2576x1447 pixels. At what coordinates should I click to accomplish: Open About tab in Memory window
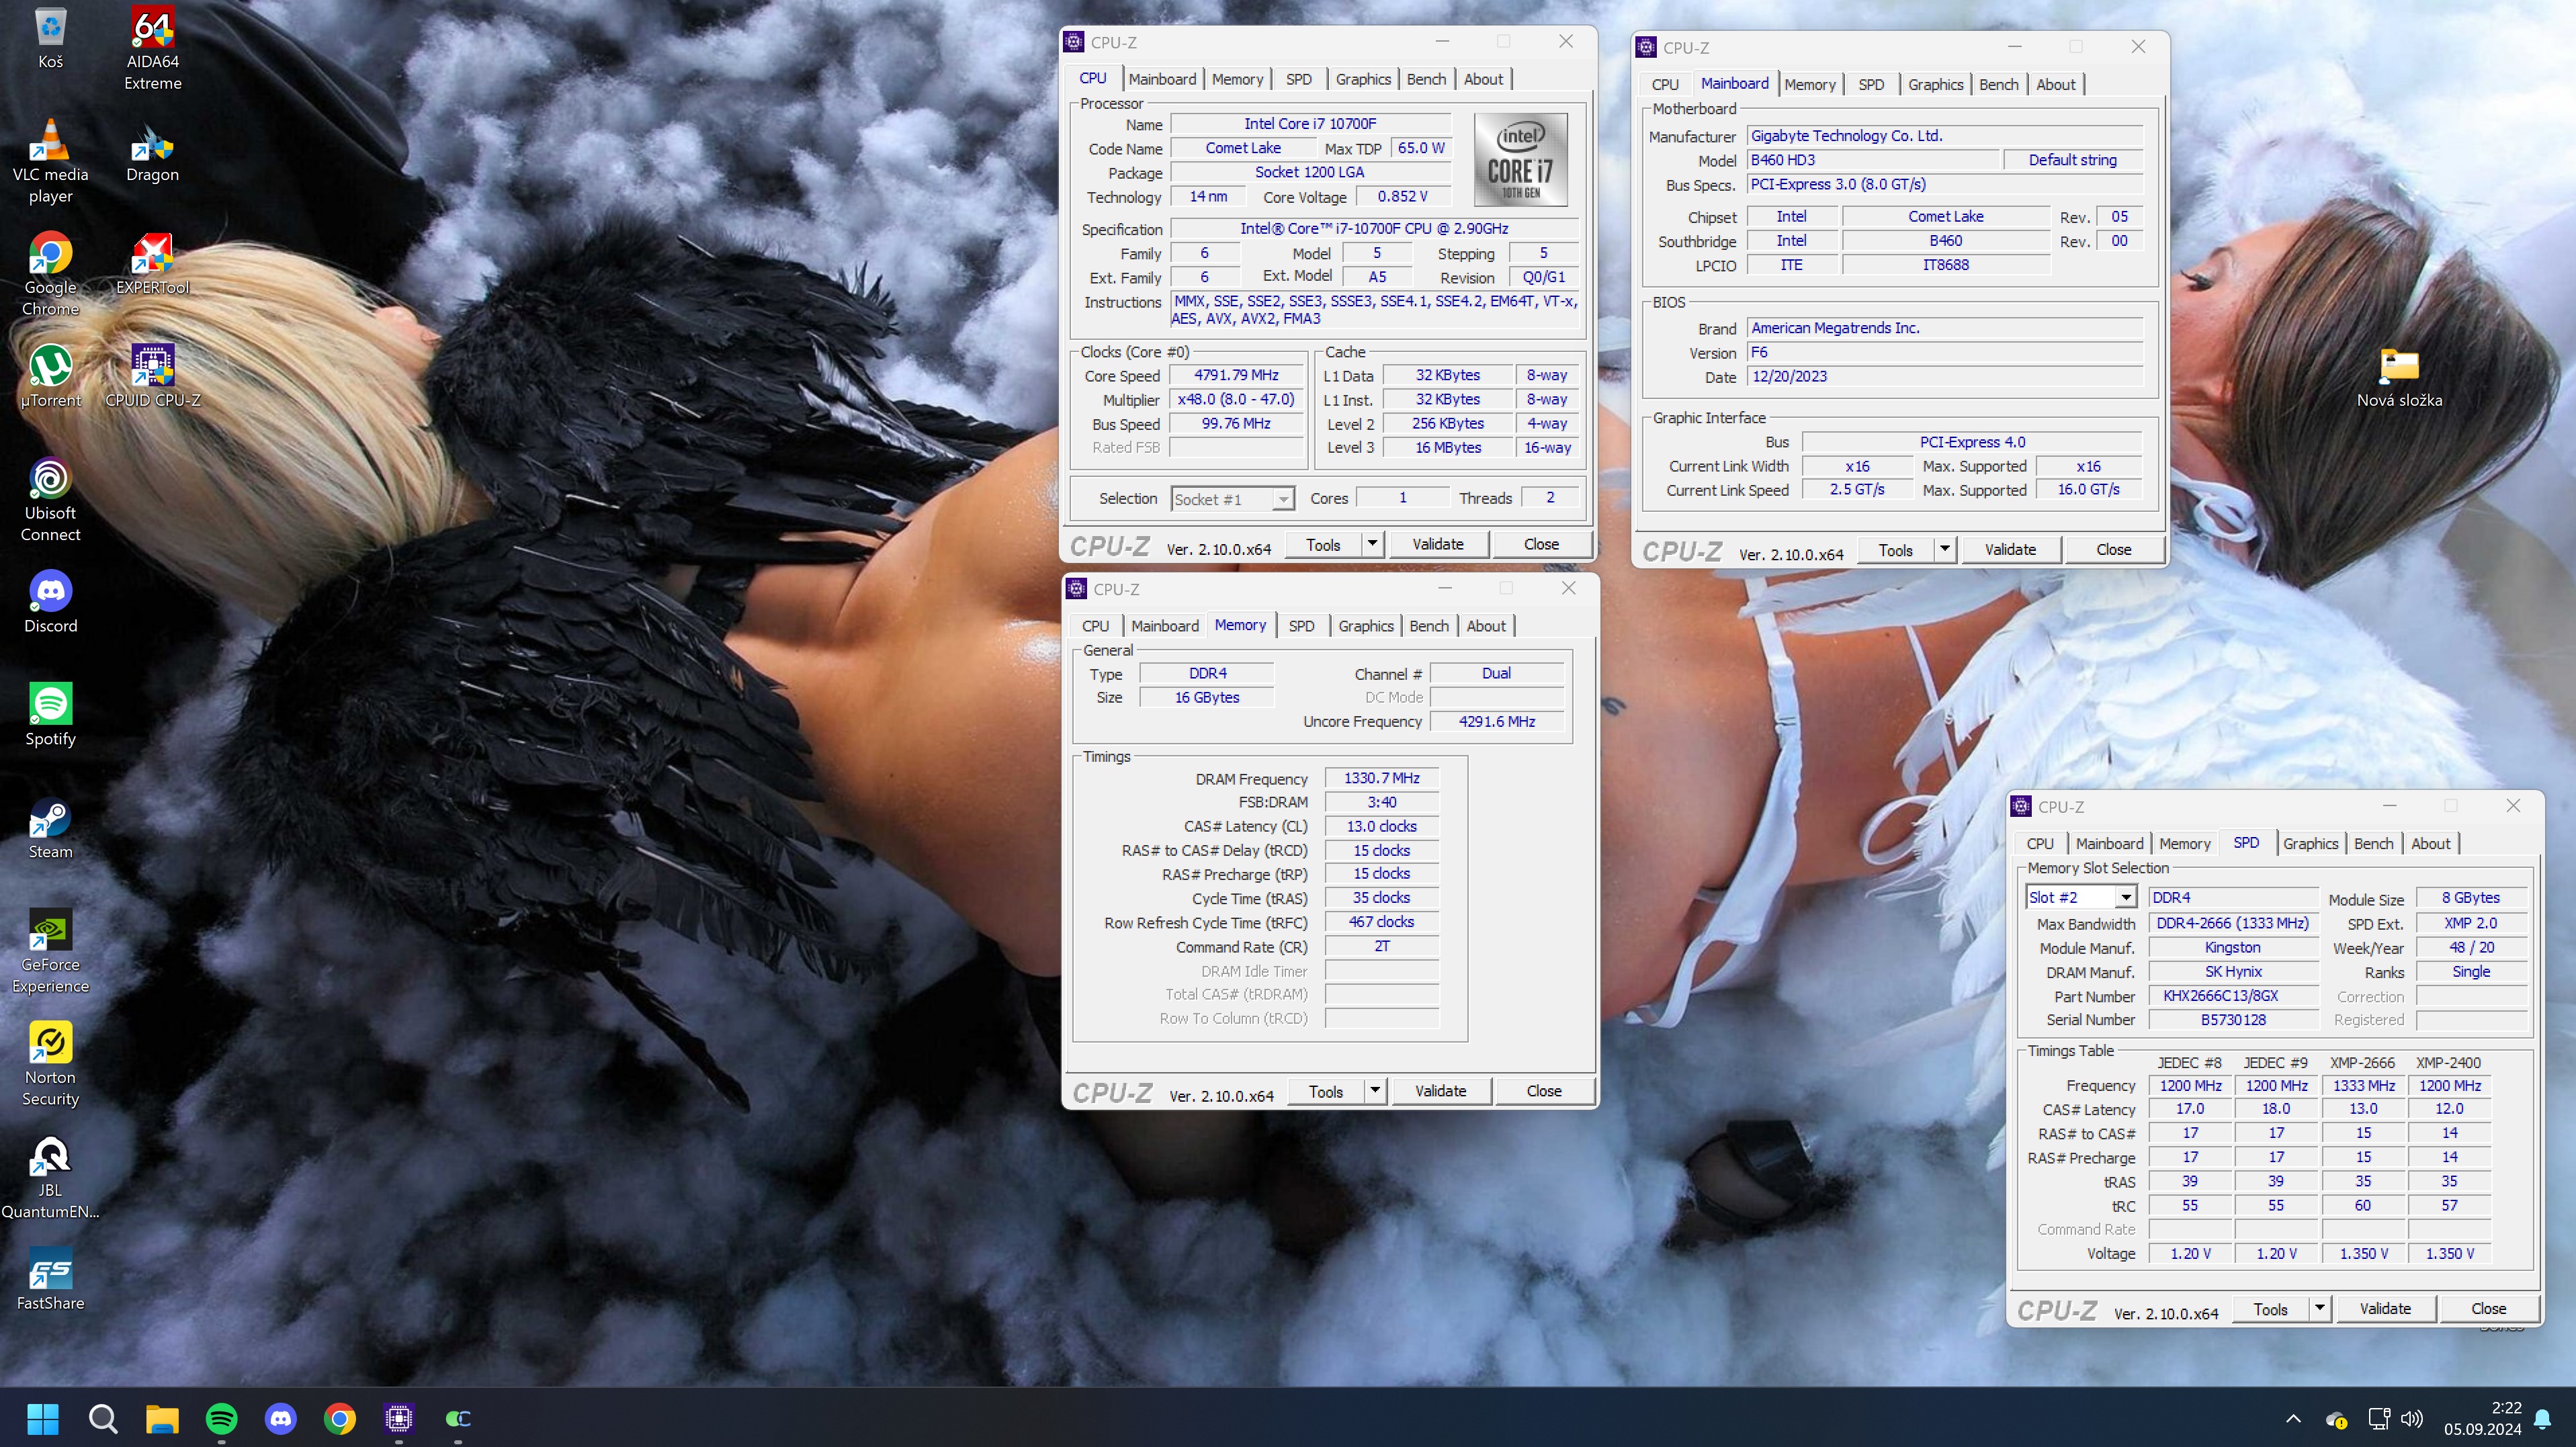1486,626
